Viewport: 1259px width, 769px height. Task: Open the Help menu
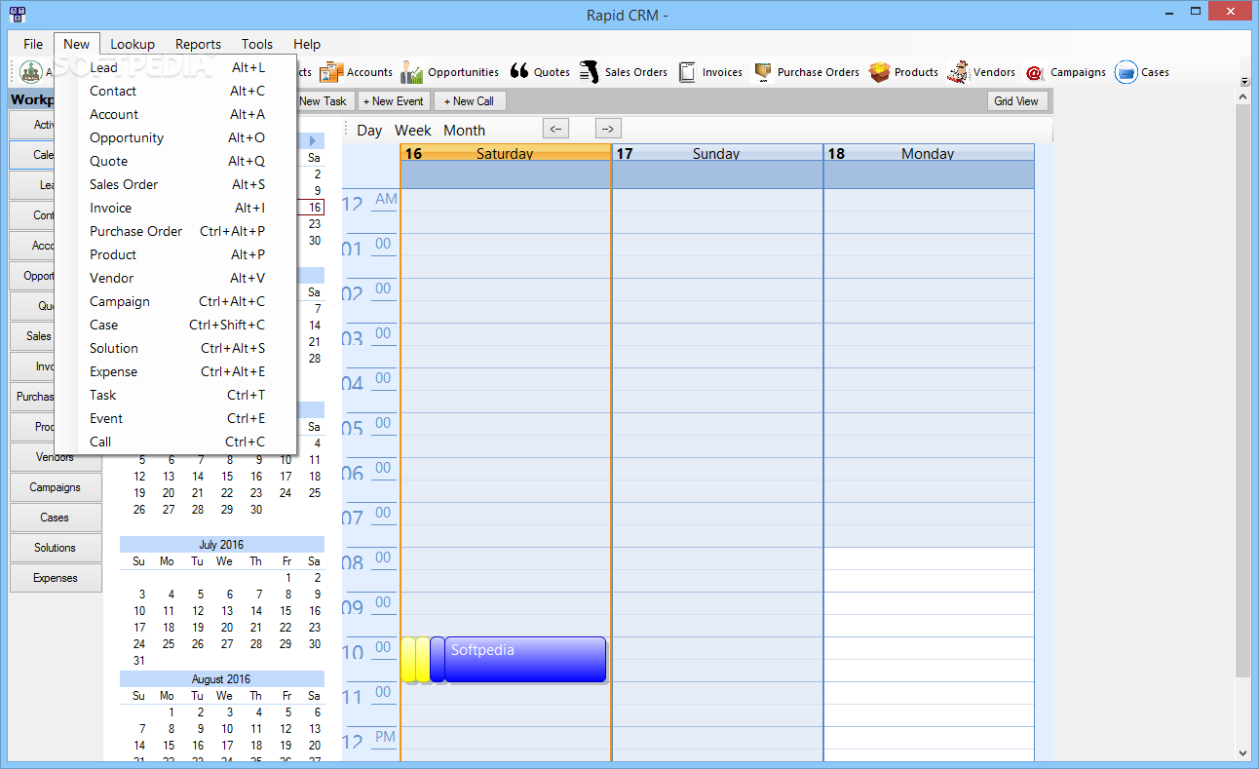click(307, 44)
